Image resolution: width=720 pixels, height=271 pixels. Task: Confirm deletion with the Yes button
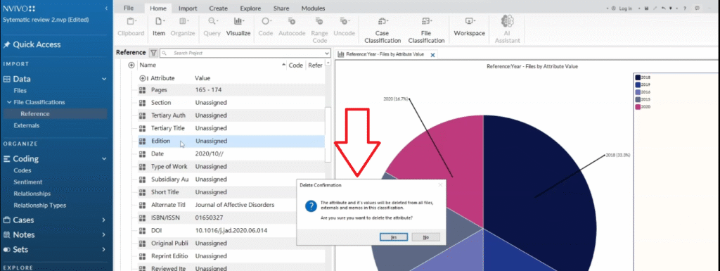click(x=394, y=237)
